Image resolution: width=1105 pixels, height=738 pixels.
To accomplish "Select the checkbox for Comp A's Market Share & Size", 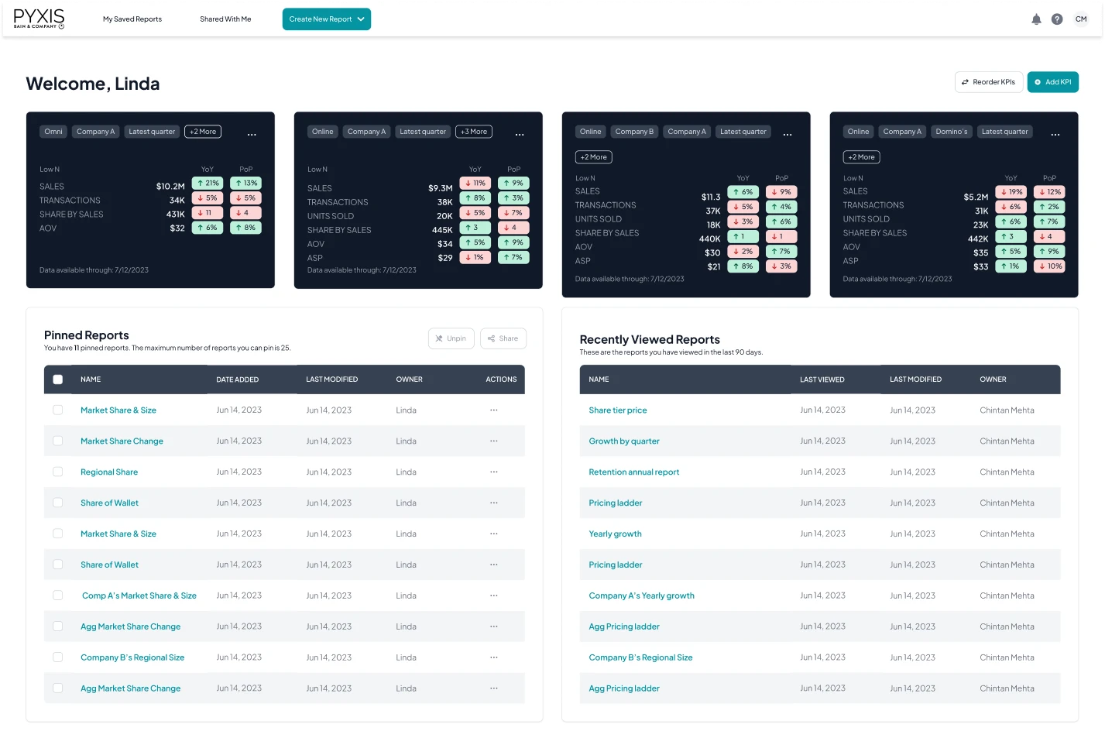I will (x=57, y=595).
